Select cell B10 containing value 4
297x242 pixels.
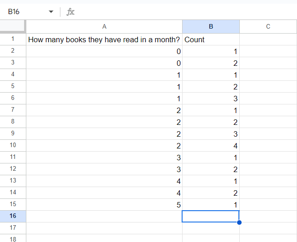click(x=211, y=146)
